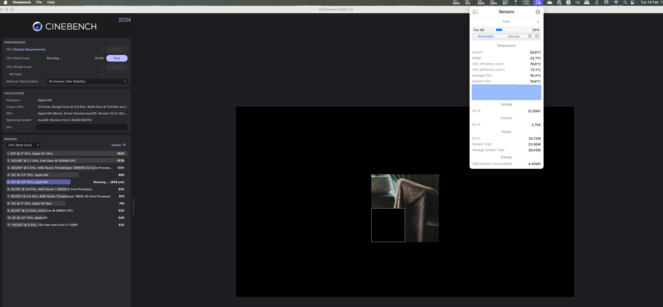Click the Details filter lines icon

[x=124, y=145]
